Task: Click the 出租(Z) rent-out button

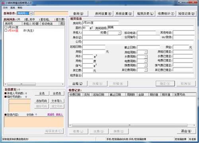Action: point(78,84)
